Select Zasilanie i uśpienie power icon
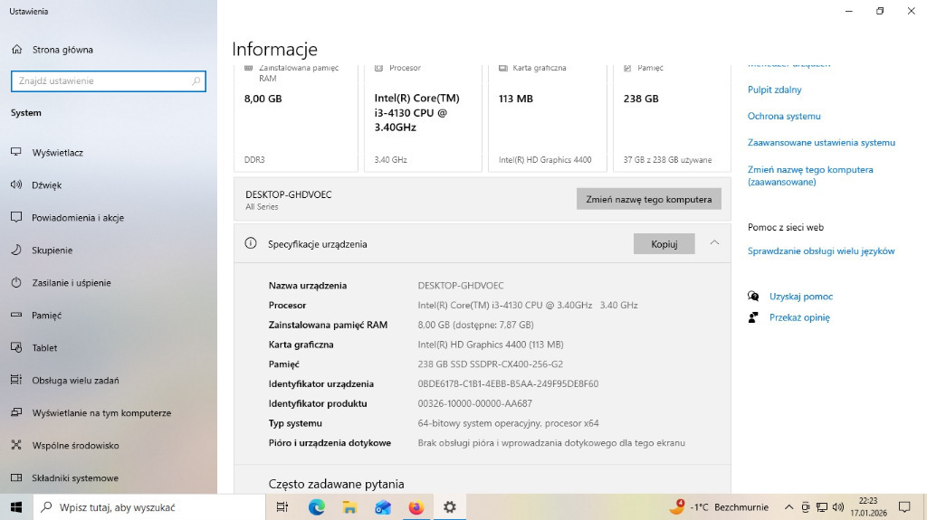Viewport: 927px width, 520px height. [x=16, y=282]
